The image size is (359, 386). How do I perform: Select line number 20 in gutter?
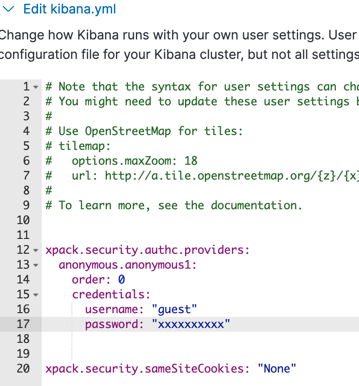click(x=23, y=368)
